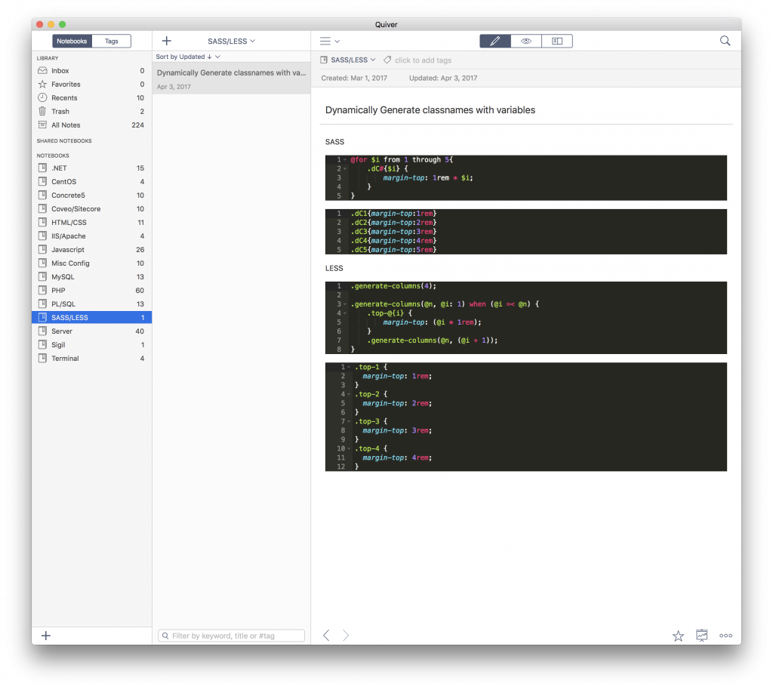This screenshot has height=690, width=773.
Task: Switch to the Tags tab
Action: point(112,41)
